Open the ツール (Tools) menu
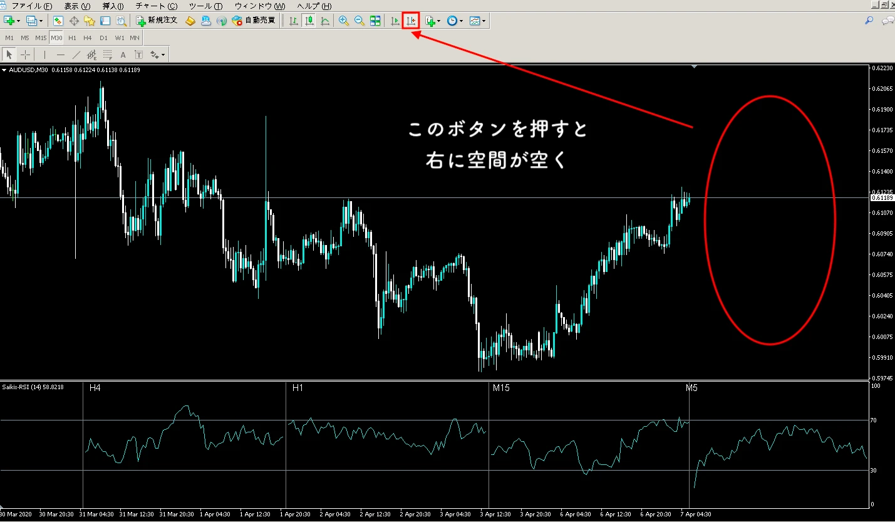 click(x=205, y=6)
